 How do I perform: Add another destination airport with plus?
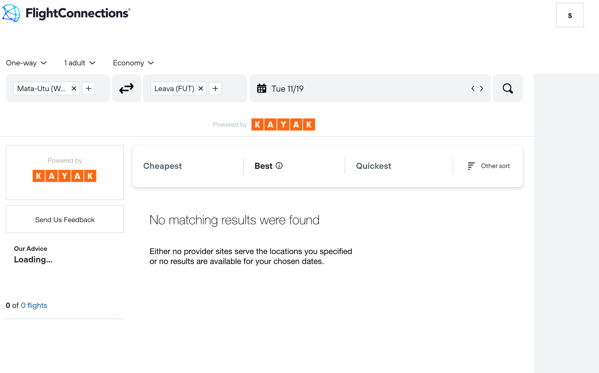(215, 88)
